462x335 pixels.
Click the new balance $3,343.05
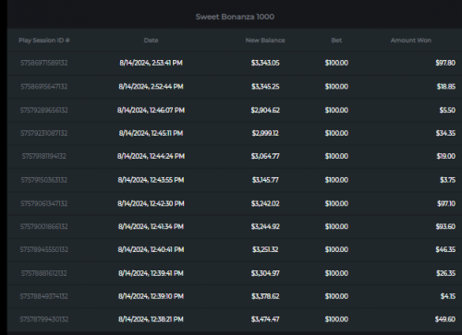tap(265, 63)
